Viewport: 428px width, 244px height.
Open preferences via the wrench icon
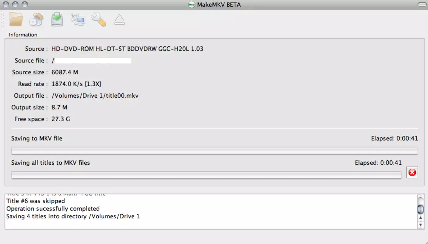tap(98, 19)
